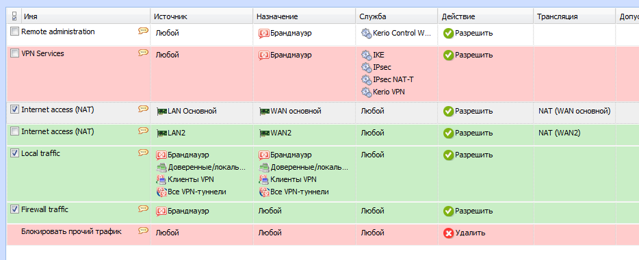This screenshot has width=639, height=260.
Task: Click red Удалить deny icon in last rule
Action: [449, 233]
